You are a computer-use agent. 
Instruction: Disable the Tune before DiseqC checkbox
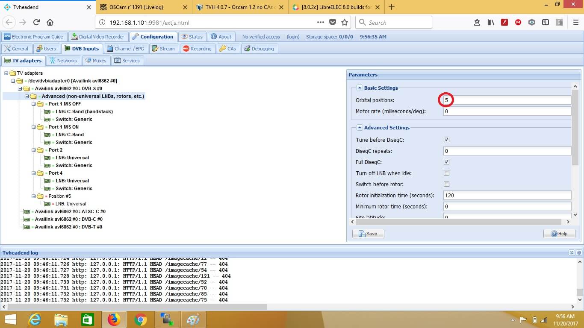(446, 140)
